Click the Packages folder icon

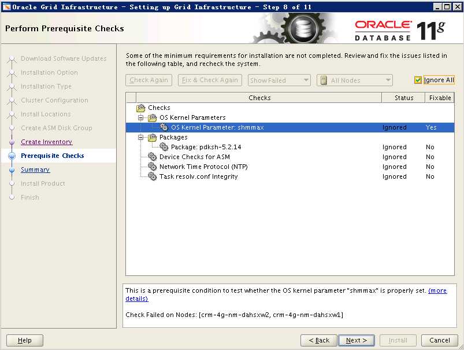[153, 138]
